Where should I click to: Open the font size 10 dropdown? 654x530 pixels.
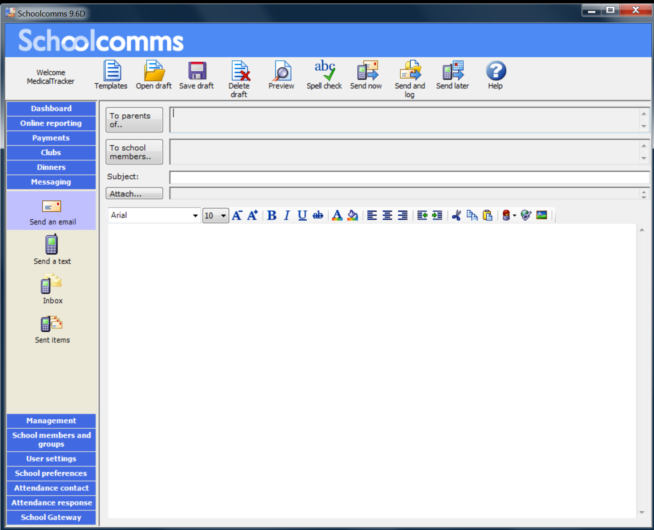click(x=223, y=216)
